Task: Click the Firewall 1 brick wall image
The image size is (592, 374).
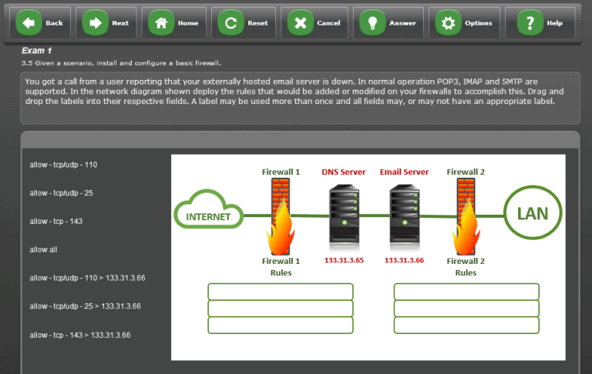Action: point(281,217)
